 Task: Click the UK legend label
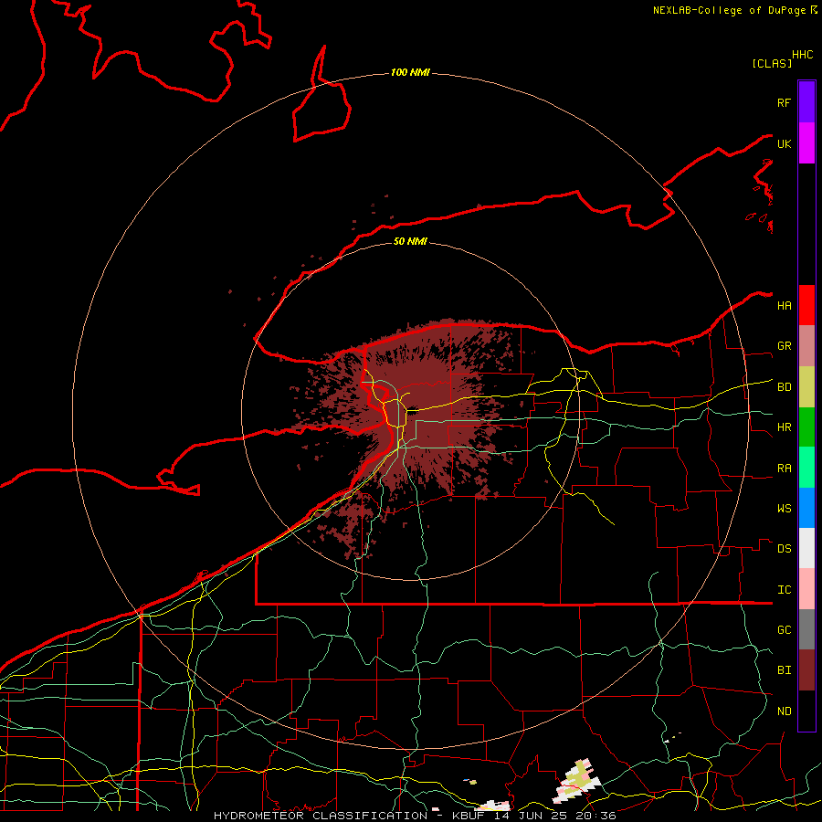tap(784, 143)
